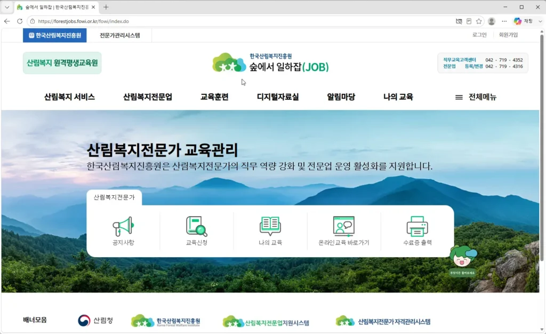Open the 나의 교육 book icon
The image size is (546, 334).
coord(270,230)
